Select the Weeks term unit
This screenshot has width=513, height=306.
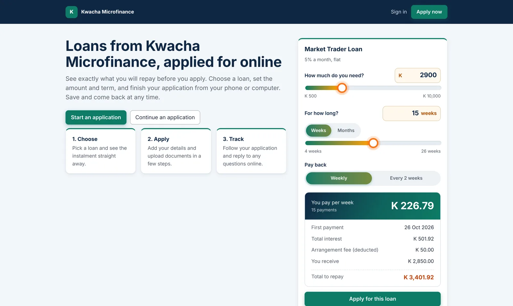(x=318, y=130)
